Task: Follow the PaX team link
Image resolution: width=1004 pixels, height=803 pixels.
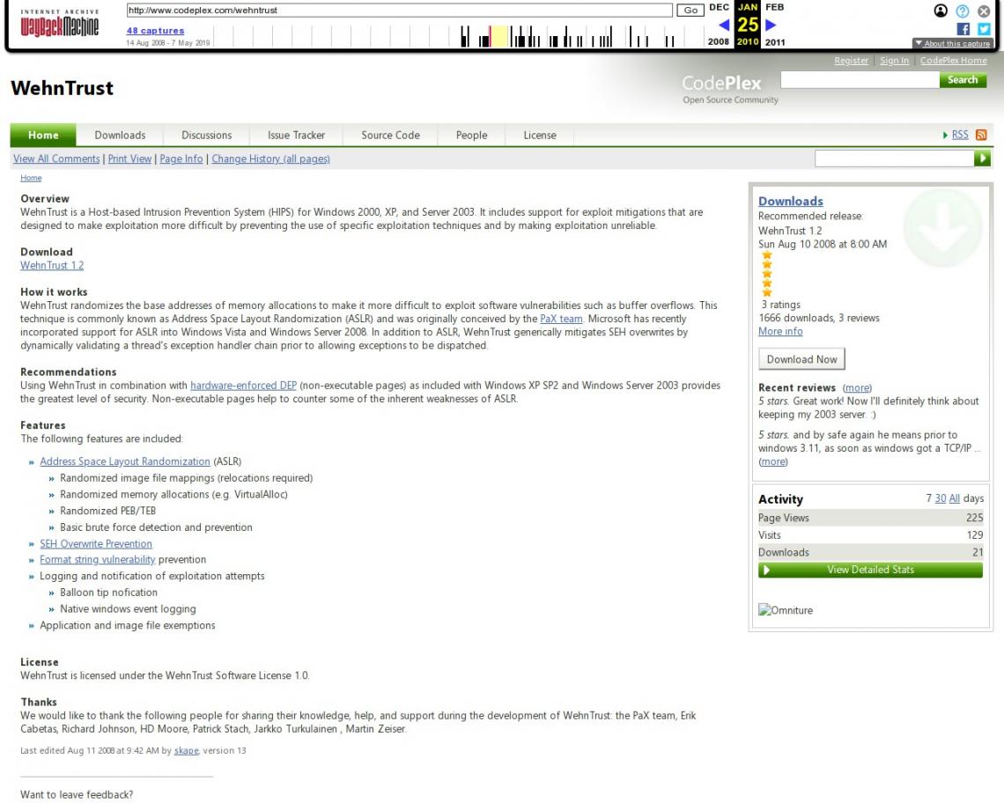Action: tap(561, 319)
